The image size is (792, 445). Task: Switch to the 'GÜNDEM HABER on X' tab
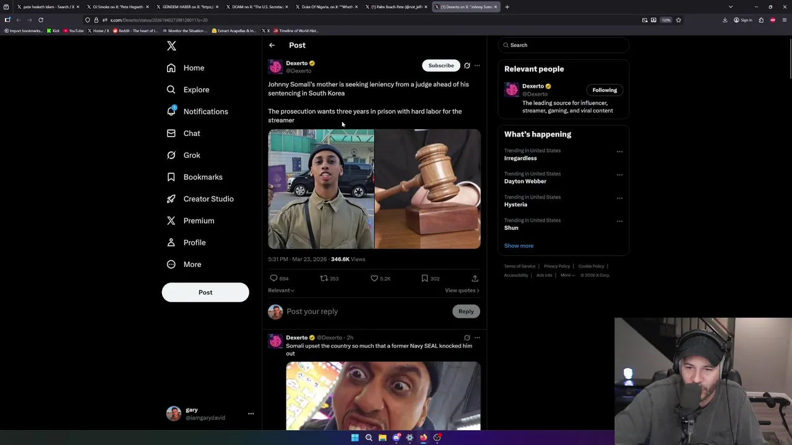point(187,7)
